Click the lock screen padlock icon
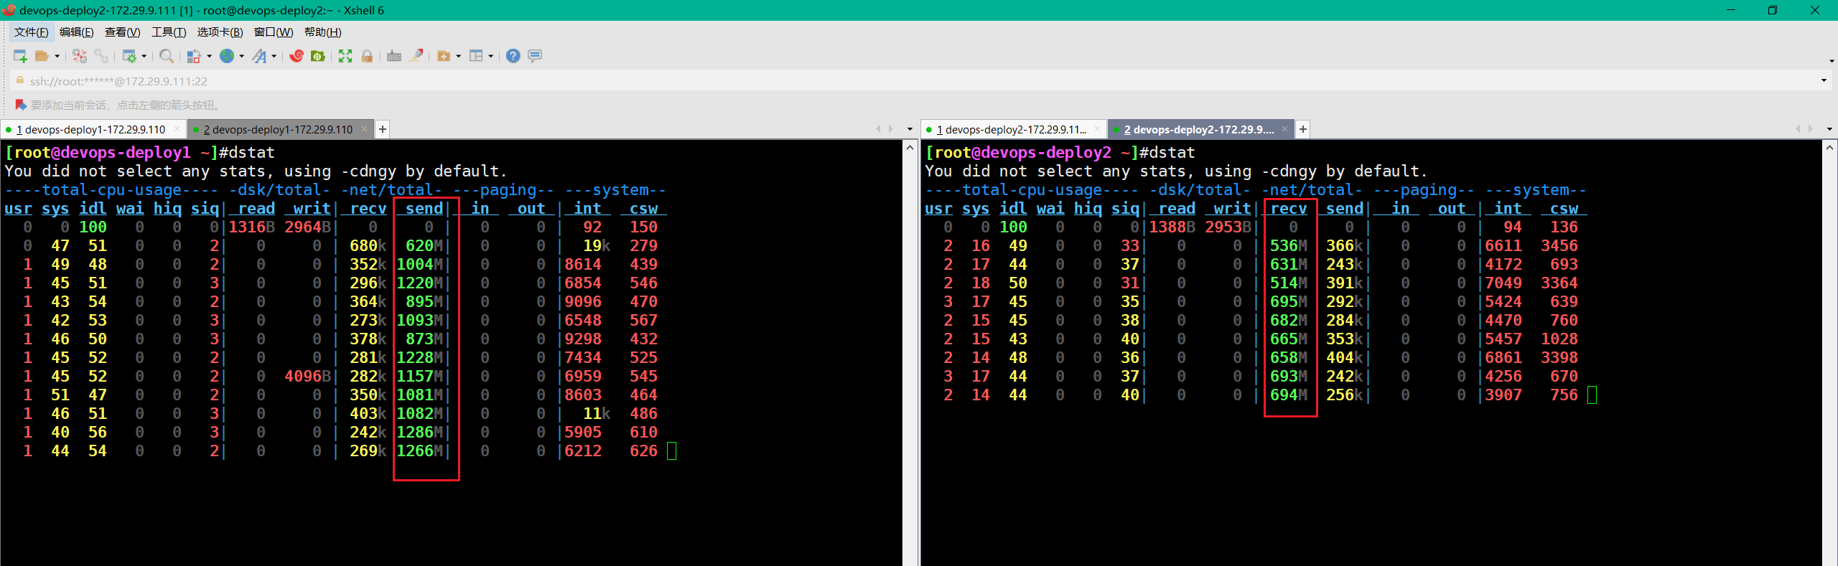 click(x=367, y=56)
